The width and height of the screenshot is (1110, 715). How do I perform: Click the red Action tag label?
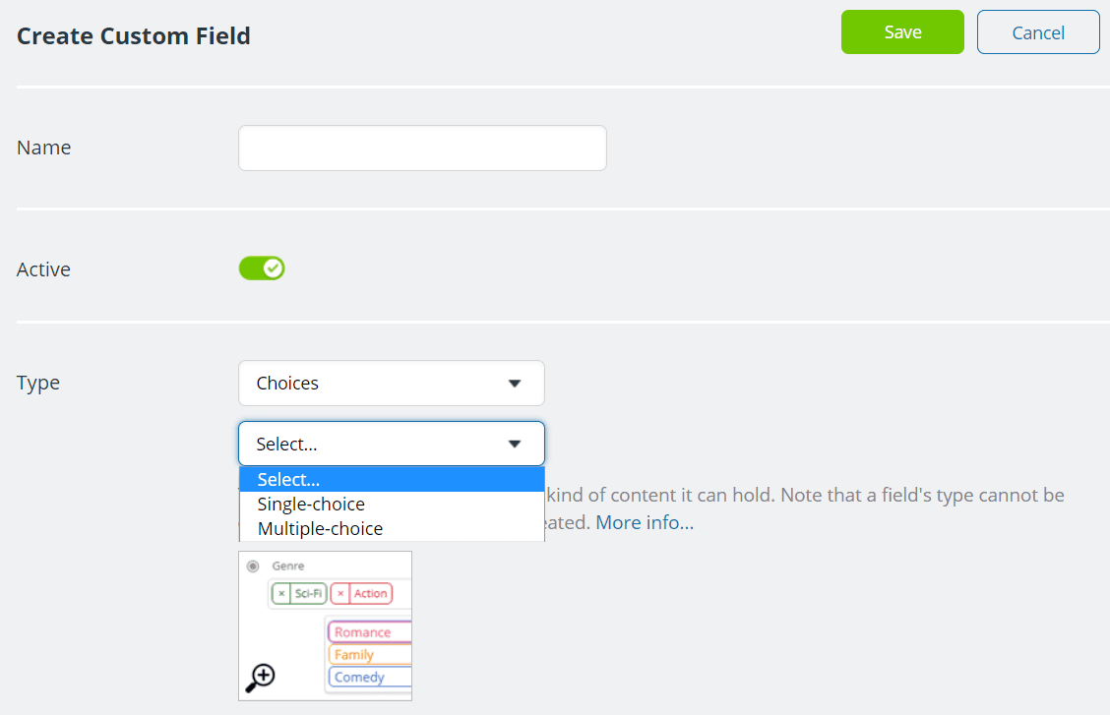point(371,594)
